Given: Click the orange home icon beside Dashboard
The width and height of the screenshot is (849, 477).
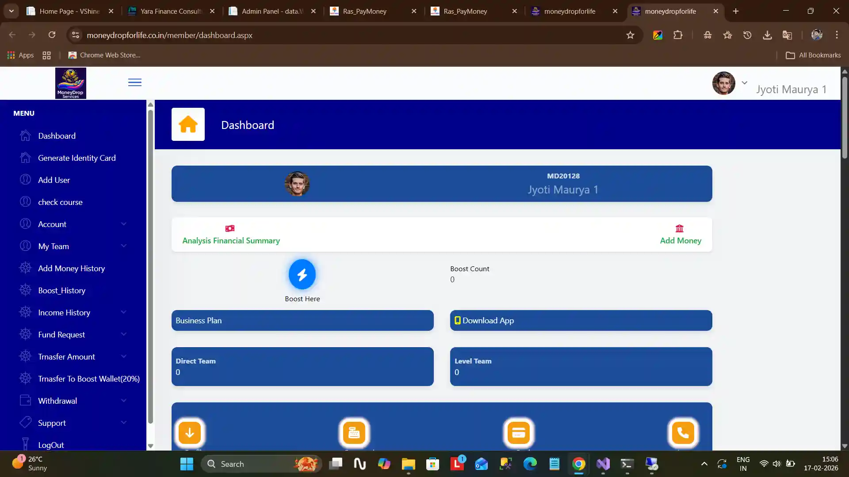Looking at the screenshot, I should [x=188, y=125].
